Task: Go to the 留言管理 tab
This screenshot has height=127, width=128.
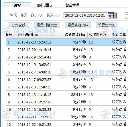Action: pos(72,5)
